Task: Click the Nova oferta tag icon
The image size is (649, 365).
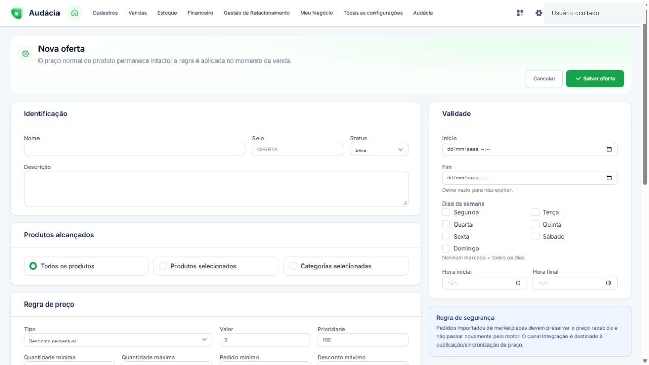Action: pos(25,54)
